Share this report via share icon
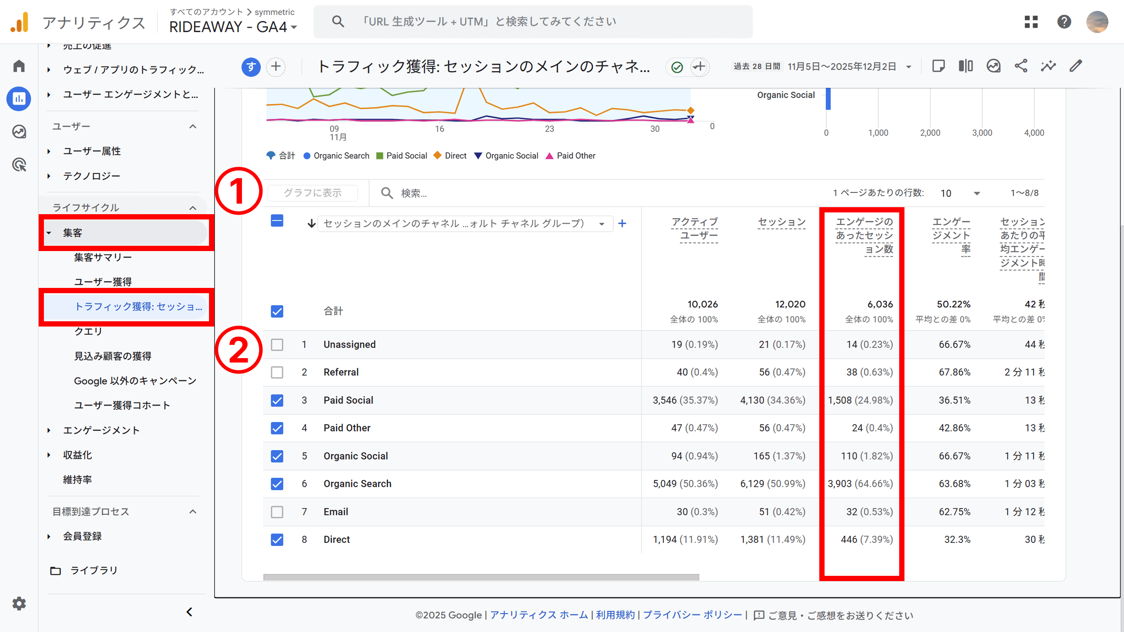 tap(1021, 66)
